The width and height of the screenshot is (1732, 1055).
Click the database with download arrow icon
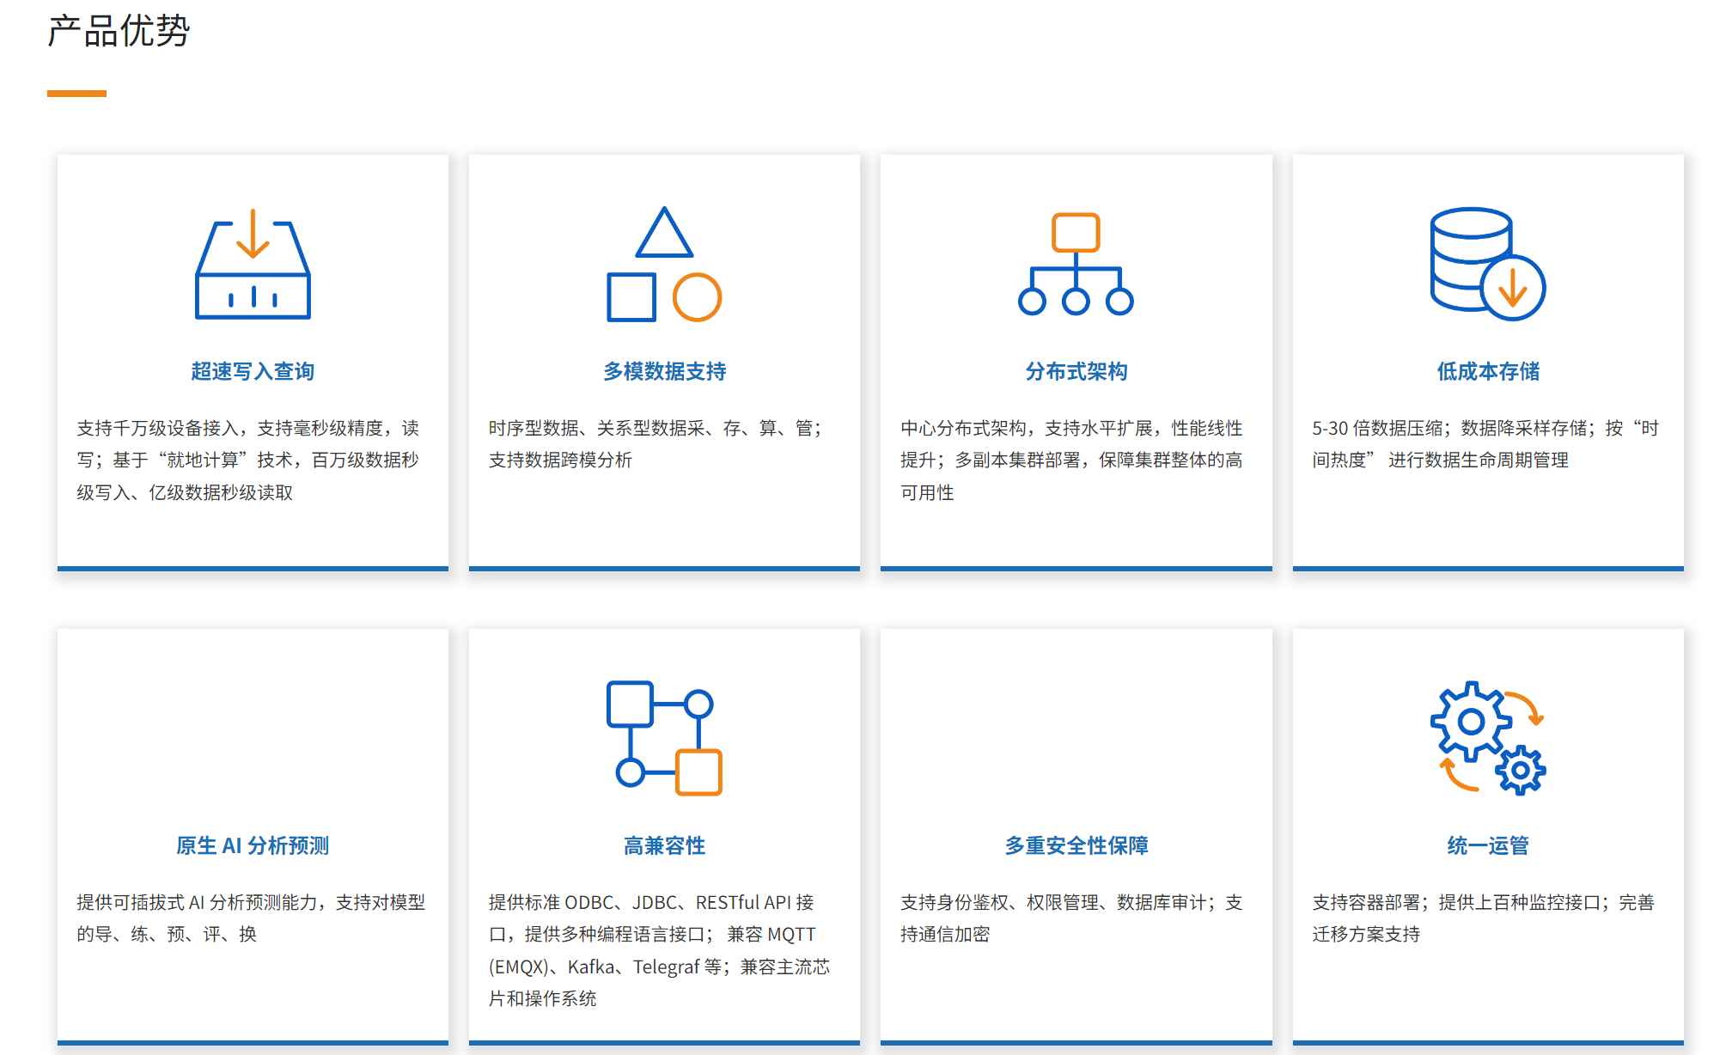click(1487, 265)
